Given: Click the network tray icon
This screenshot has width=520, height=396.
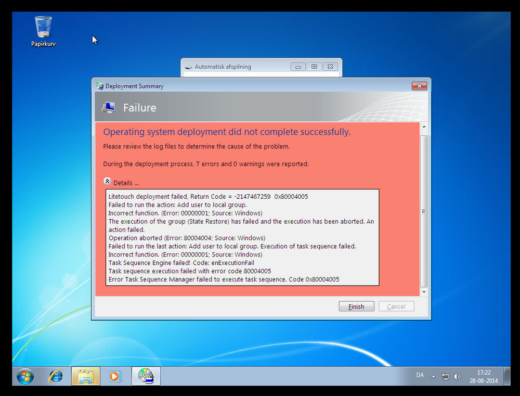Looking at the screenshot, I should coord(445,376).
